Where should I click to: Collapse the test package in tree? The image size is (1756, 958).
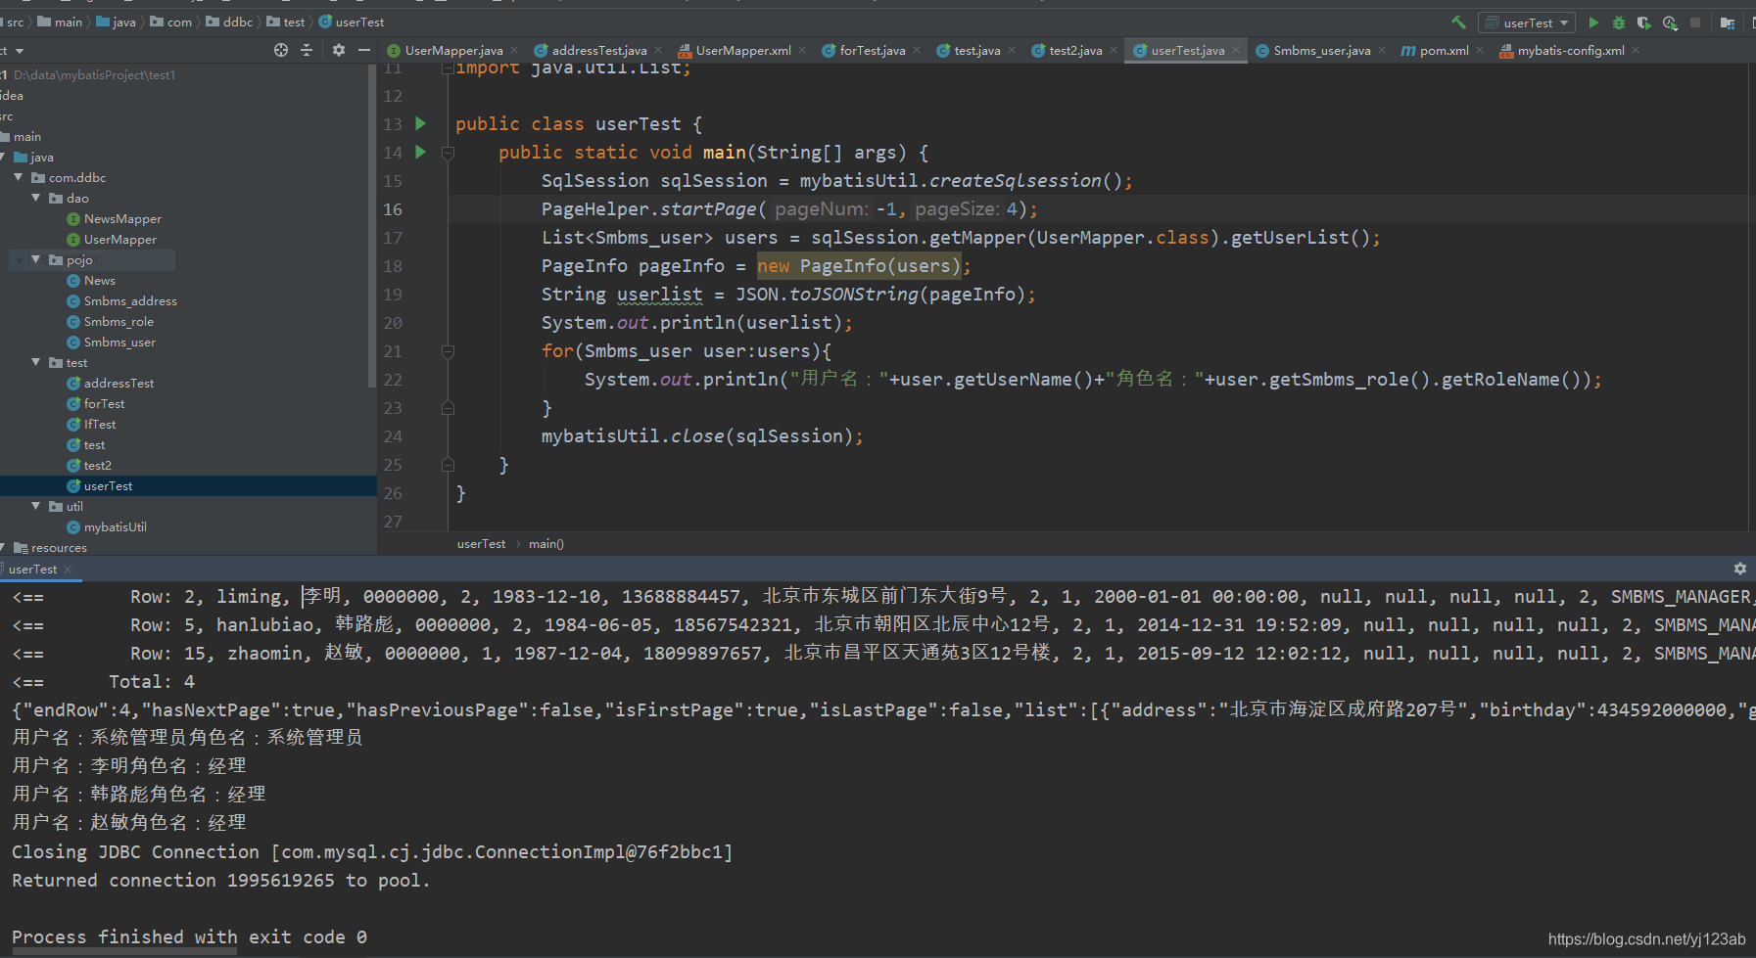click(x=36, y=362)
